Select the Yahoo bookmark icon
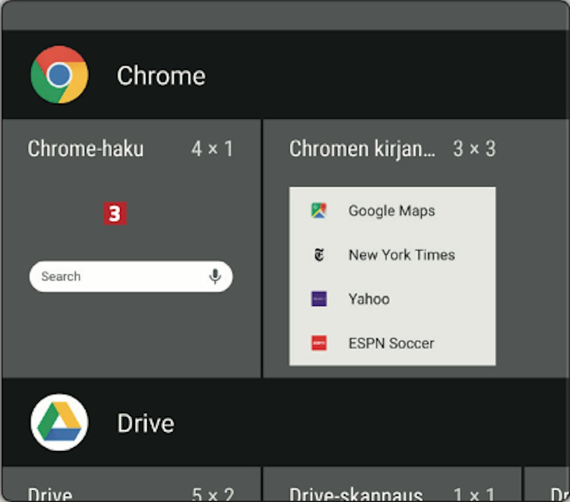Screen dimensions: 570x502 tap(319, 299)
